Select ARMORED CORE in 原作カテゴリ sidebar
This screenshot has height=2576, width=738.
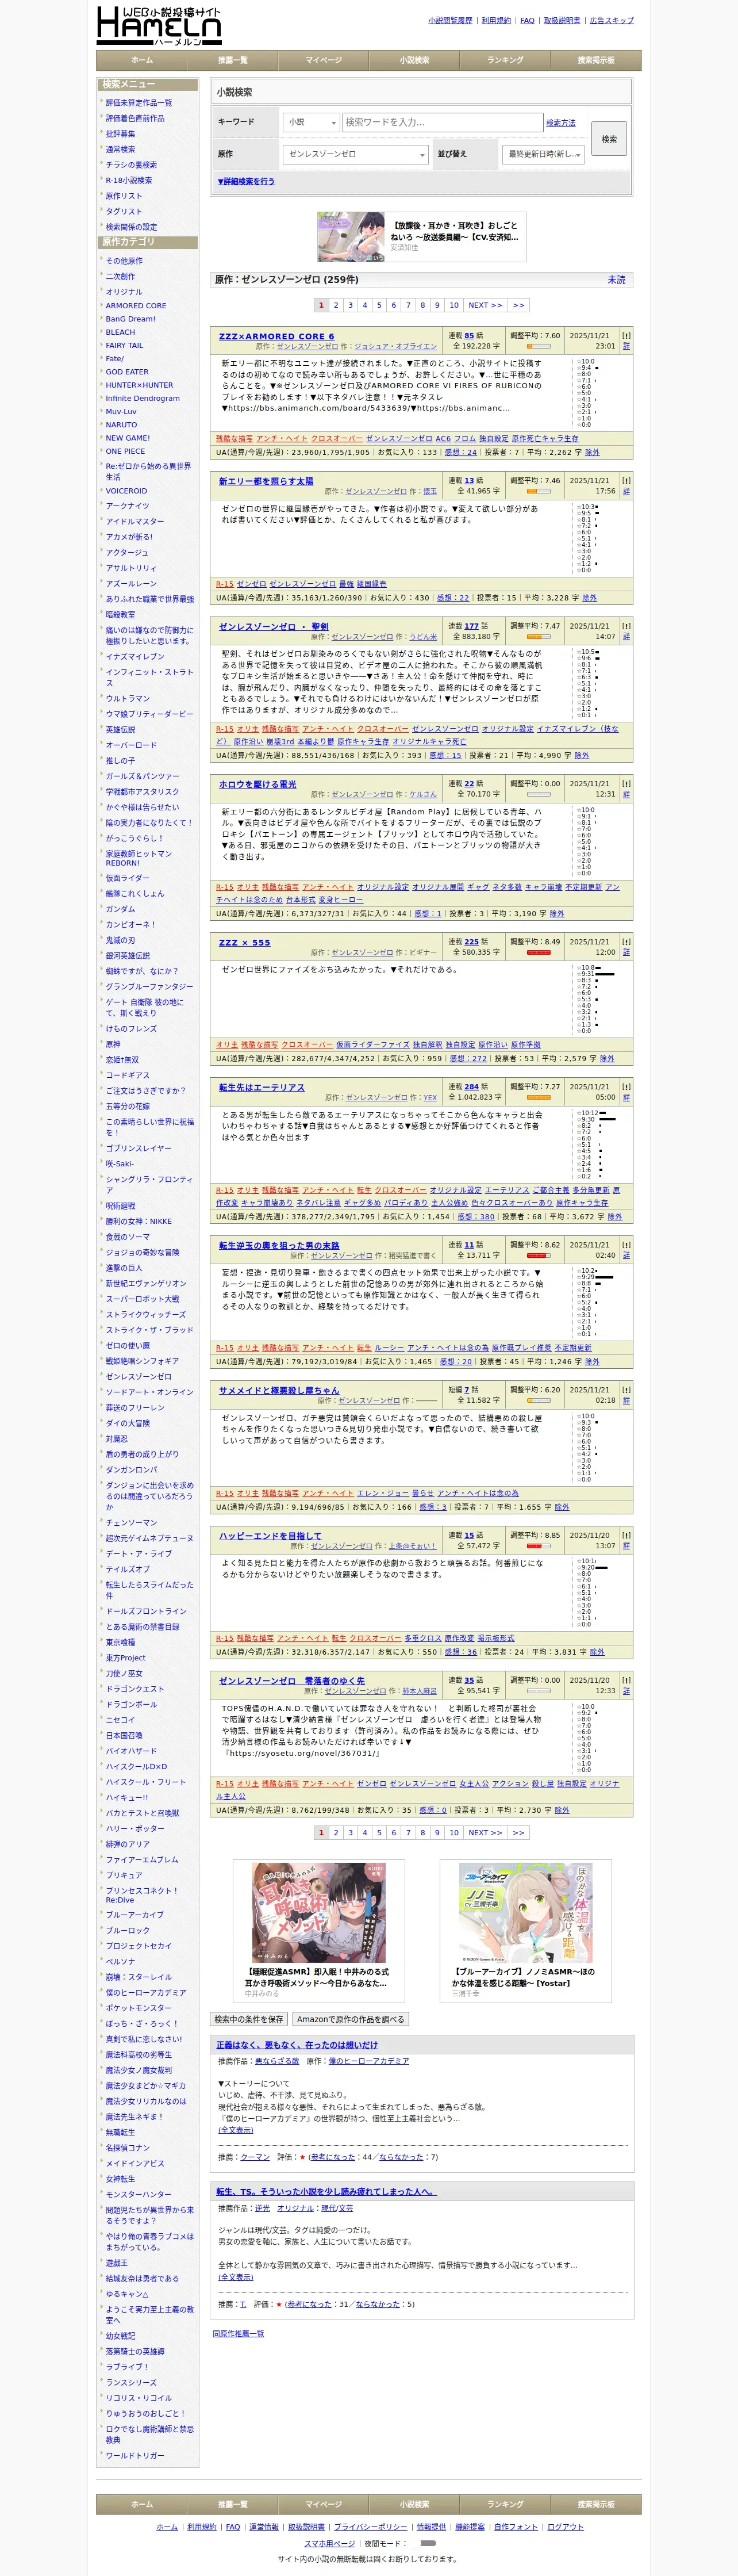click(x=136, y=306)
